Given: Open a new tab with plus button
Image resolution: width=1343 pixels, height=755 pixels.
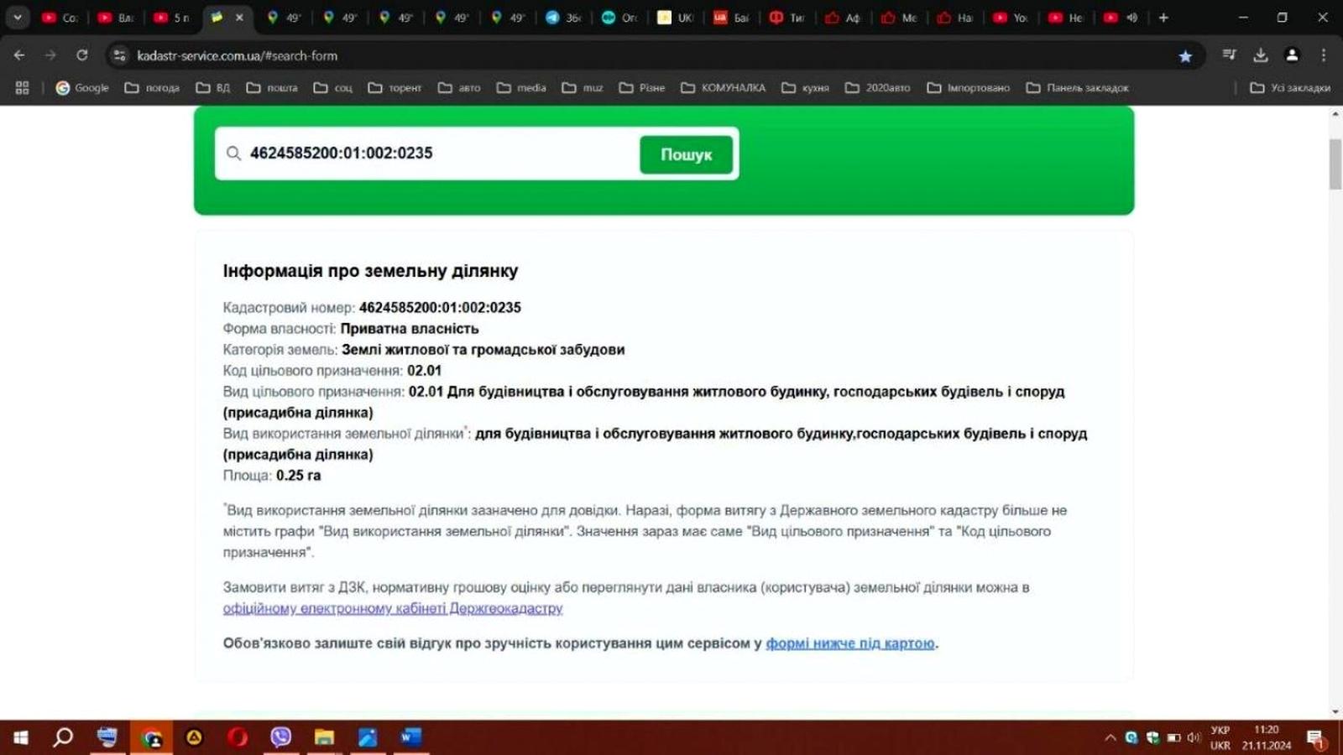Looking at the screenshot, I should click(1163, 18).
